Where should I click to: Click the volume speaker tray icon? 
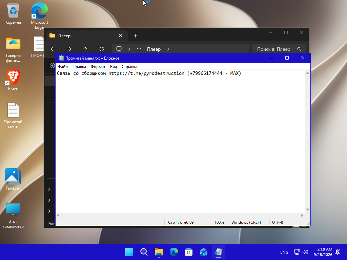coord(305,252)
